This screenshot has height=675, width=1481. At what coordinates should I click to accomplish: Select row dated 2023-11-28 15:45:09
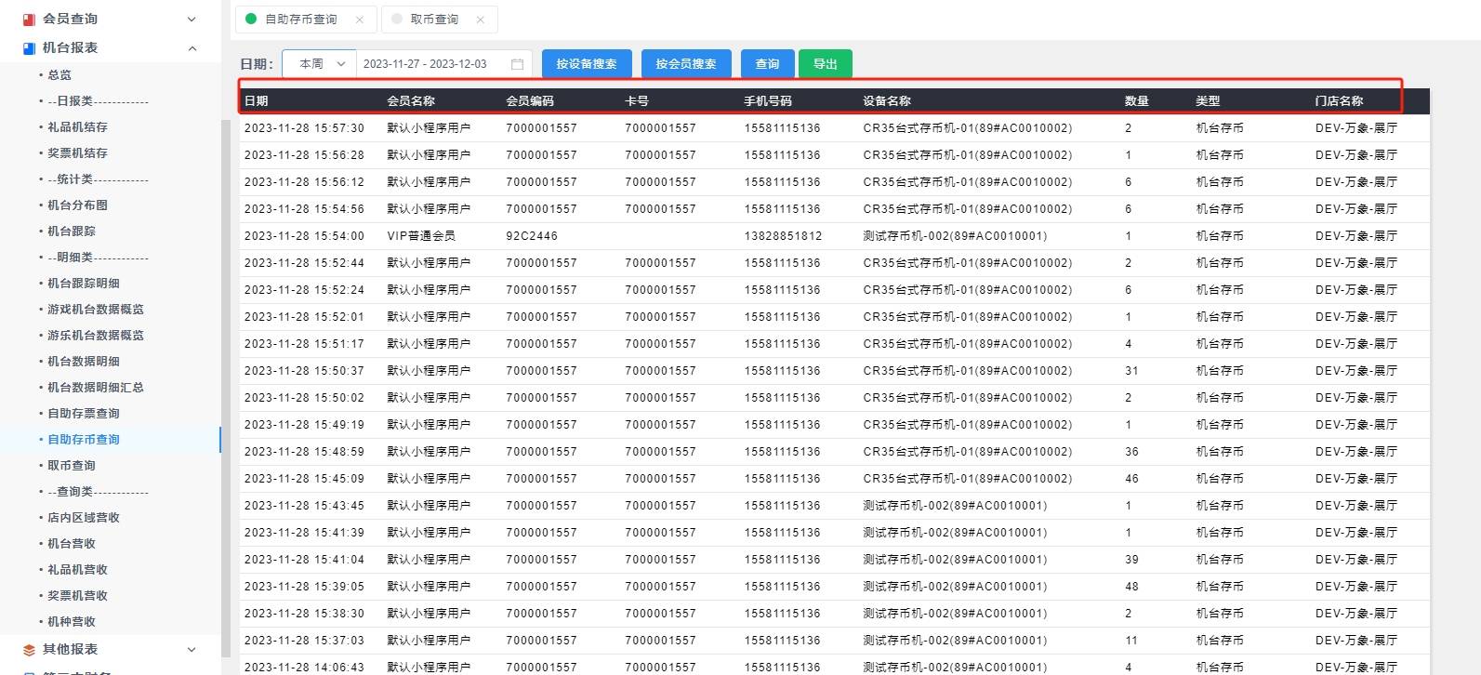coord(834,479)
